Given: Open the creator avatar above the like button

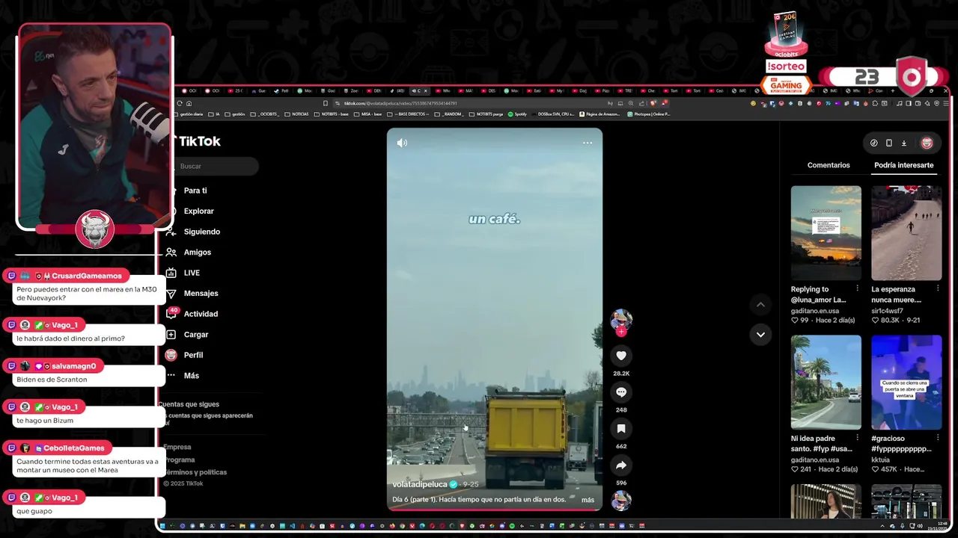Looking at the screenshot, I should click(620, 320).
